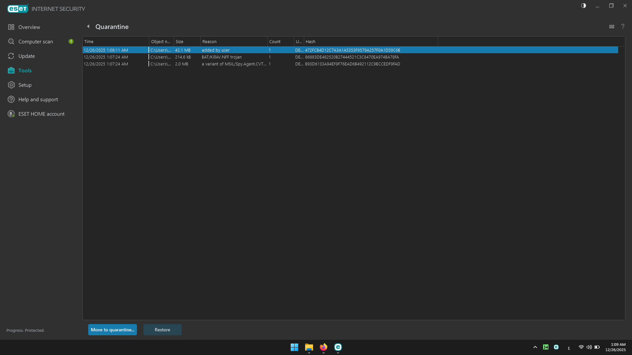
Task: Open the help question mark
Action: 623,27
